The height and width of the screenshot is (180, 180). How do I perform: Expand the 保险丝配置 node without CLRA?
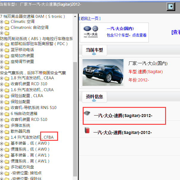[x=1, y=102]
